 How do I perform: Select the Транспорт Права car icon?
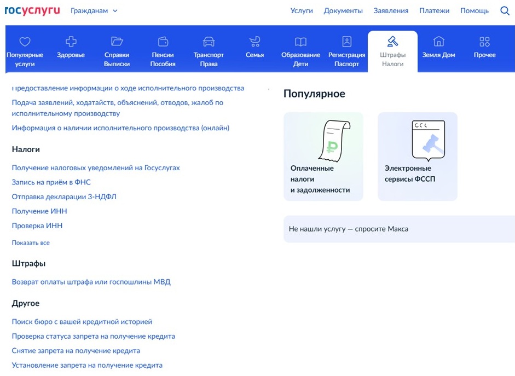[209, 42]
